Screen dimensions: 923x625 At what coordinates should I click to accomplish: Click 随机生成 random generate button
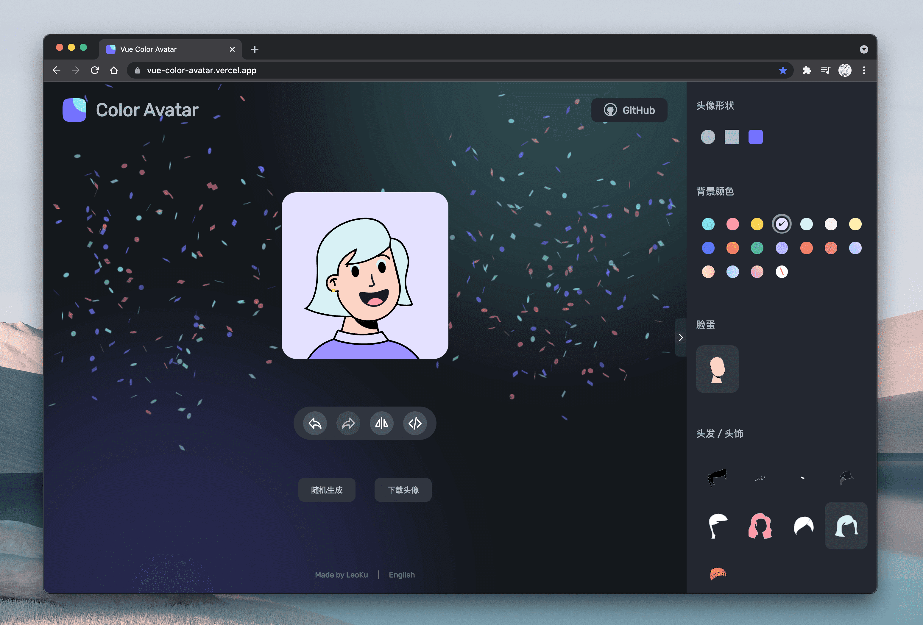(x=327, y=490)
